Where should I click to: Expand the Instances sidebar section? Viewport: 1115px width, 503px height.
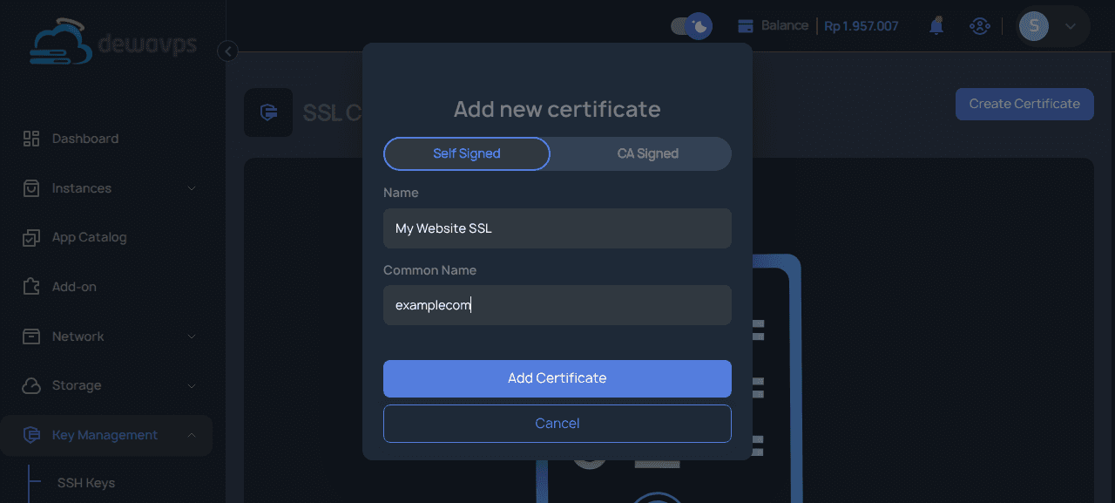click(192, 187)
